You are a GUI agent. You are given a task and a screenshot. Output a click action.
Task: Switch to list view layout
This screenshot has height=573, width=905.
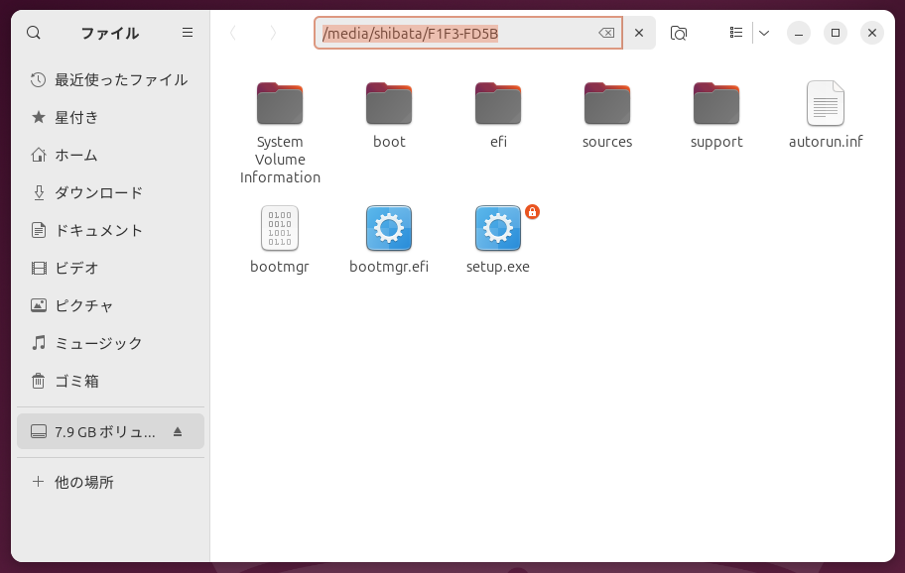pos(736,33)
